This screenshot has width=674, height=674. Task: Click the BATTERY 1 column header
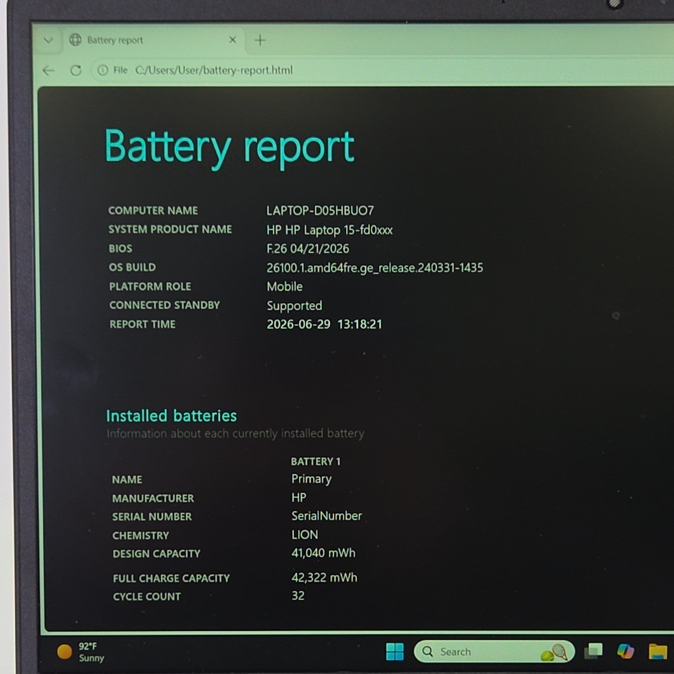[315, 461]
